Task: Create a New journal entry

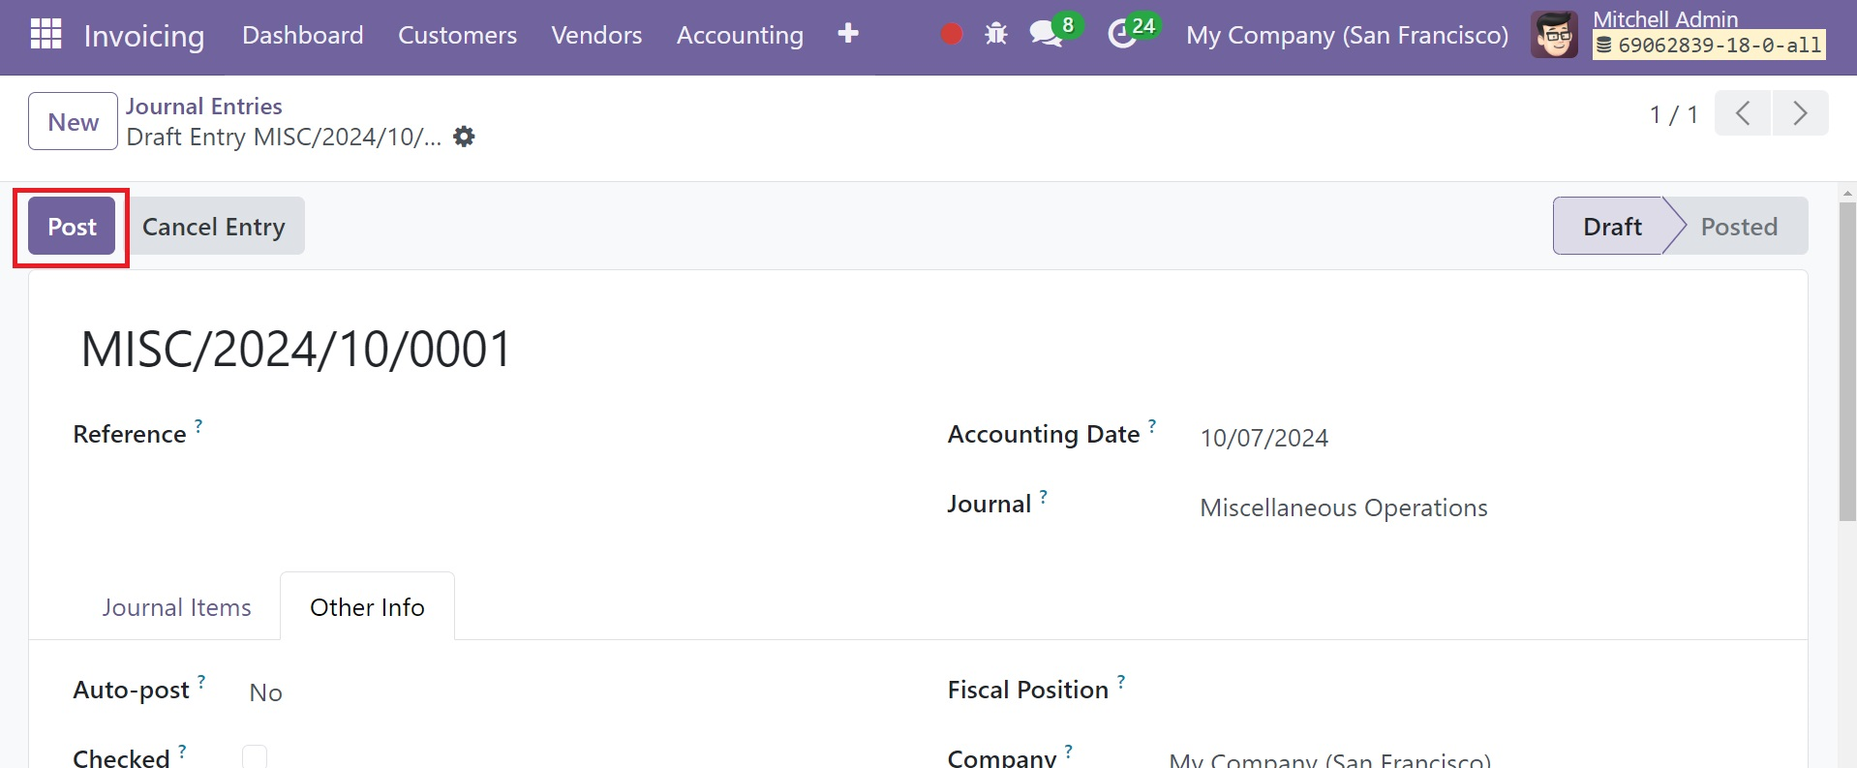Action: [x=73, y=122]
